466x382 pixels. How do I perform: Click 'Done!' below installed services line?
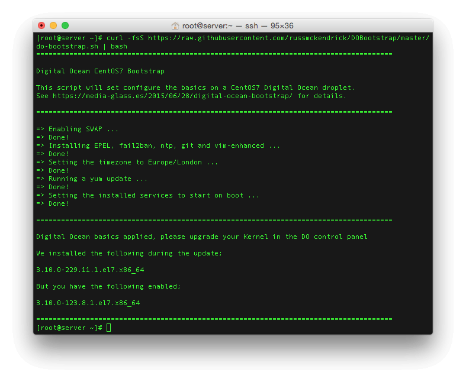59,204
